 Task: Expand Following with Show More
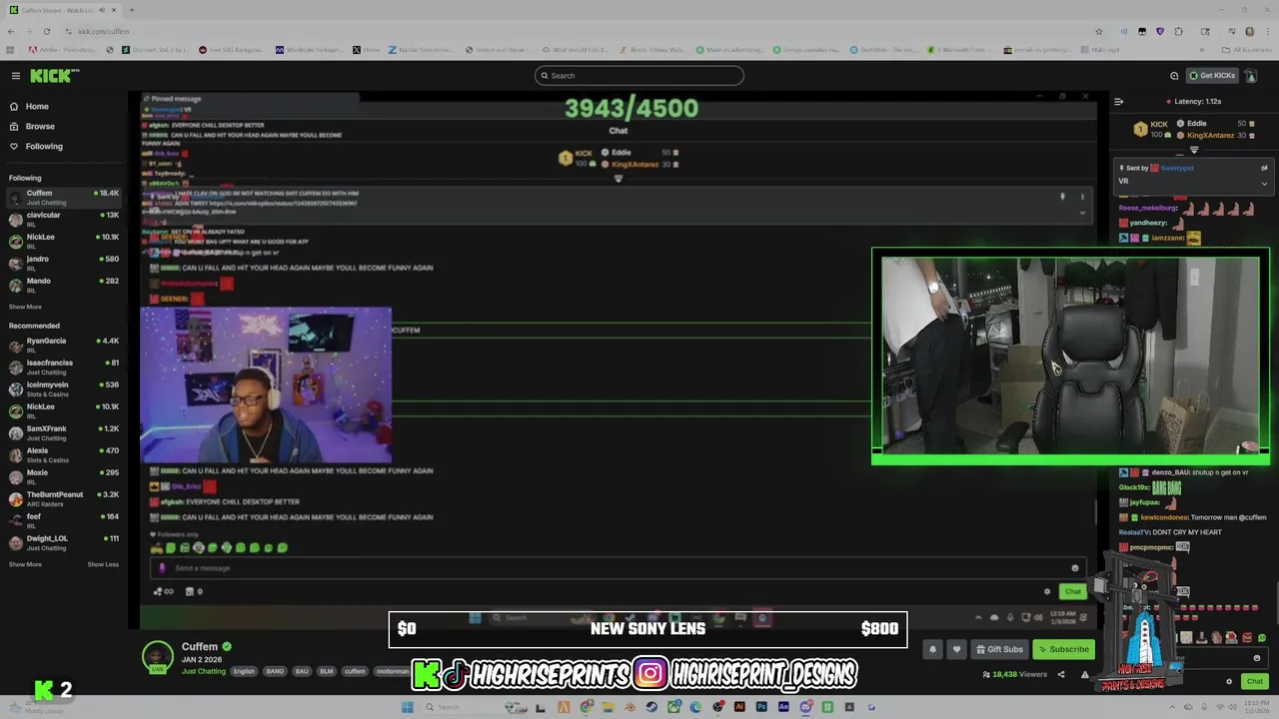(25, 307)
